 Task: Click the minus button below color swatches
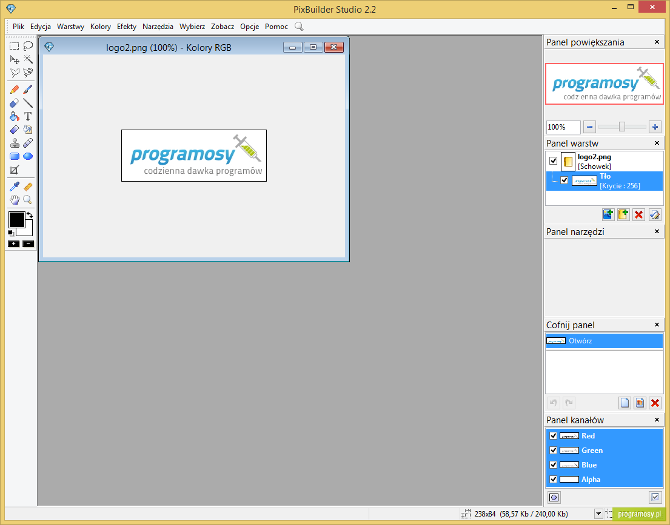28,243
